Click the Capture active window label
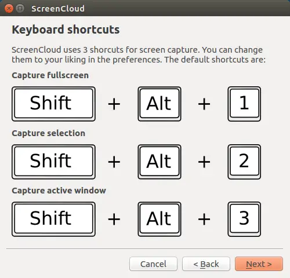 pyautogui.click(x=59, y=191)
